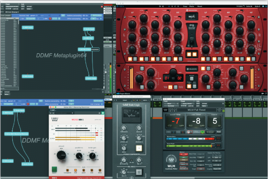Select the SPL PQ node in Metaplugin graph
The image size is (268, 179).
tap(88, 38)
